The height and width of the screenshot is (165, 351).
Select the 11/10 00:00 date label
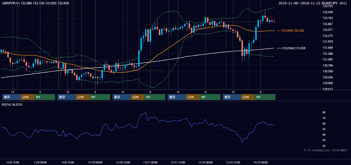[x=95, y=162]
